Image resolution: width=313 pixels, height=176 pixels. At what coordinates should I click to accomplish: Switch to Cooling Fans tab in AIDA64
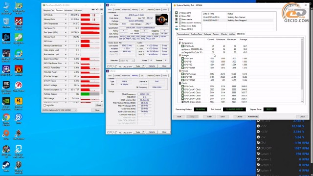196,34
